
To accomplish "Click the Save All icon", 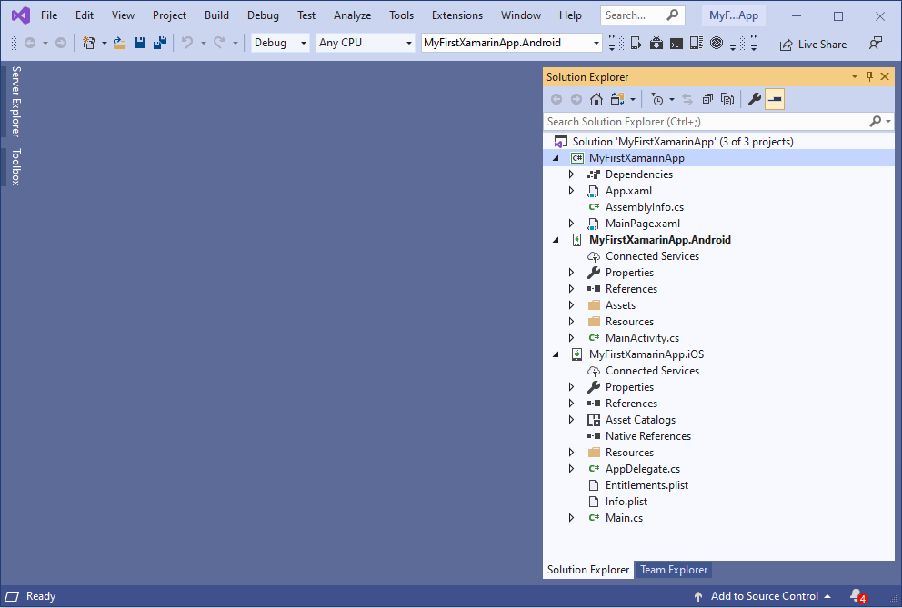I will [x=160, y=43].
